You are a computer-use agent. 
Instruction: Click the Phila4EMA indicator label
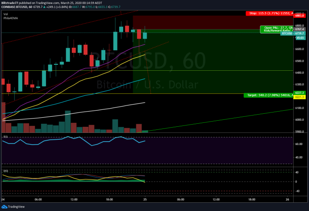10,18
